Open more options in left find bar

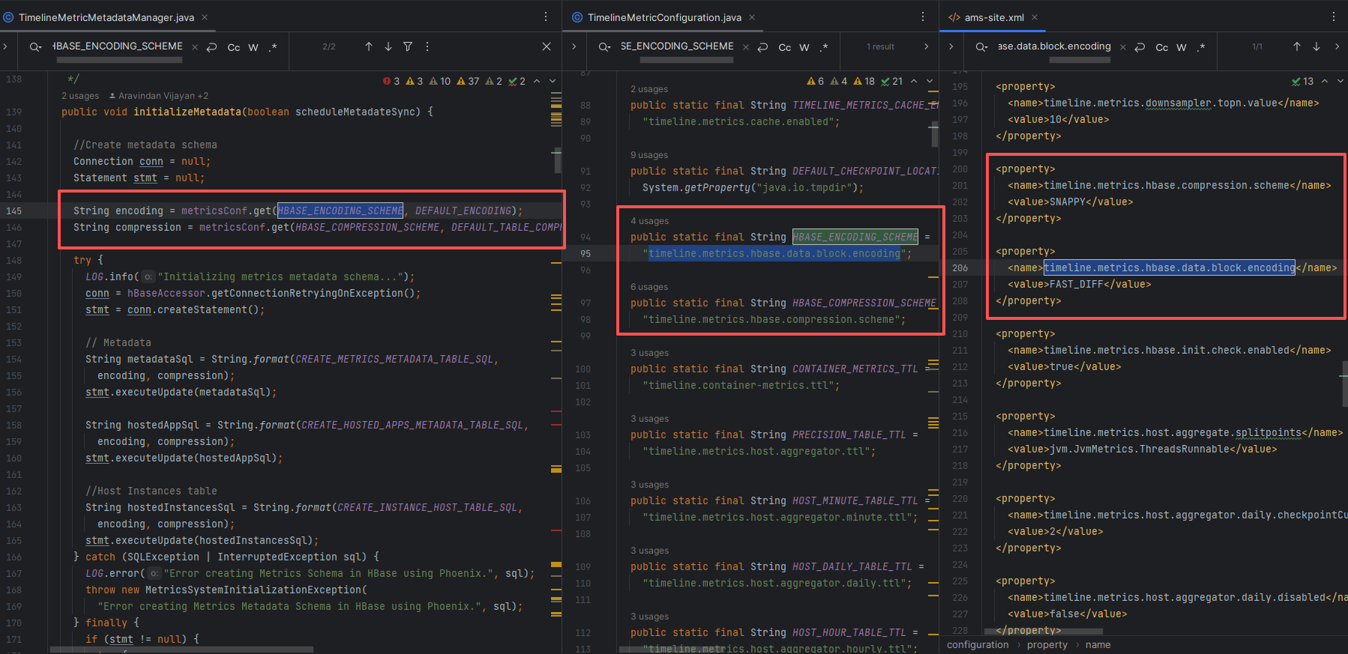(x=427, y=46)
